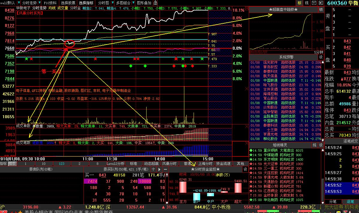
Task: Select template tab 123
Action: (x=62, y=164)
